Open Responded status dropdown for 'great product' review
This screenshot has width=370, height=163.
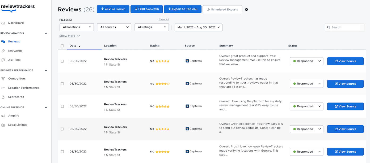pyautogui.click(x=306, y=61)
